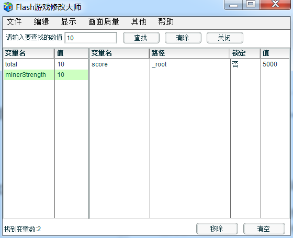
Task: Open the 帮助 menu
Action: coord(166,21)
